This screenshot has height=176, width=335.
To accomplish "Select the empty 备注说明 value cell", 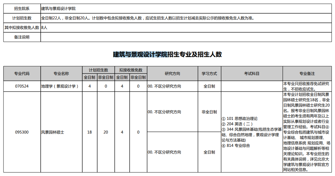I will coord(186,37).
